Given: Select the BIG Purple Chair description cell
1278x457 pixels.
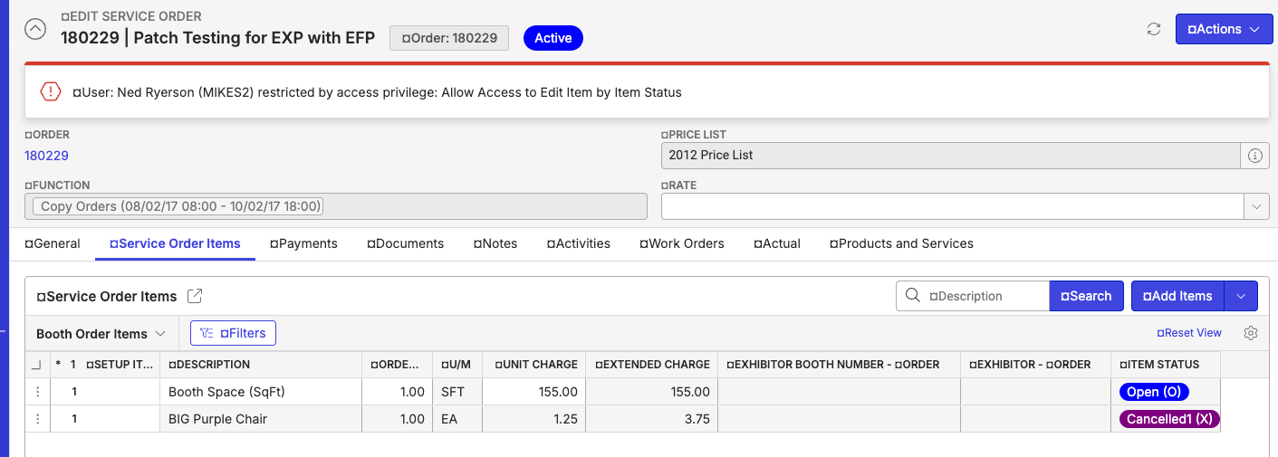Looking at the screenshot, I should tap(261, 419).
